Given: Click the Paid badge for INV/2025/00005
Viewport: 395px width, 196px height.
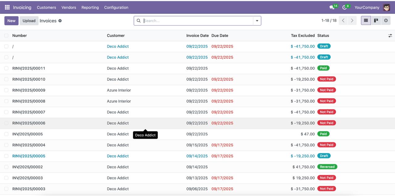Looking at the screenshot, I should [x=323, y=134].
